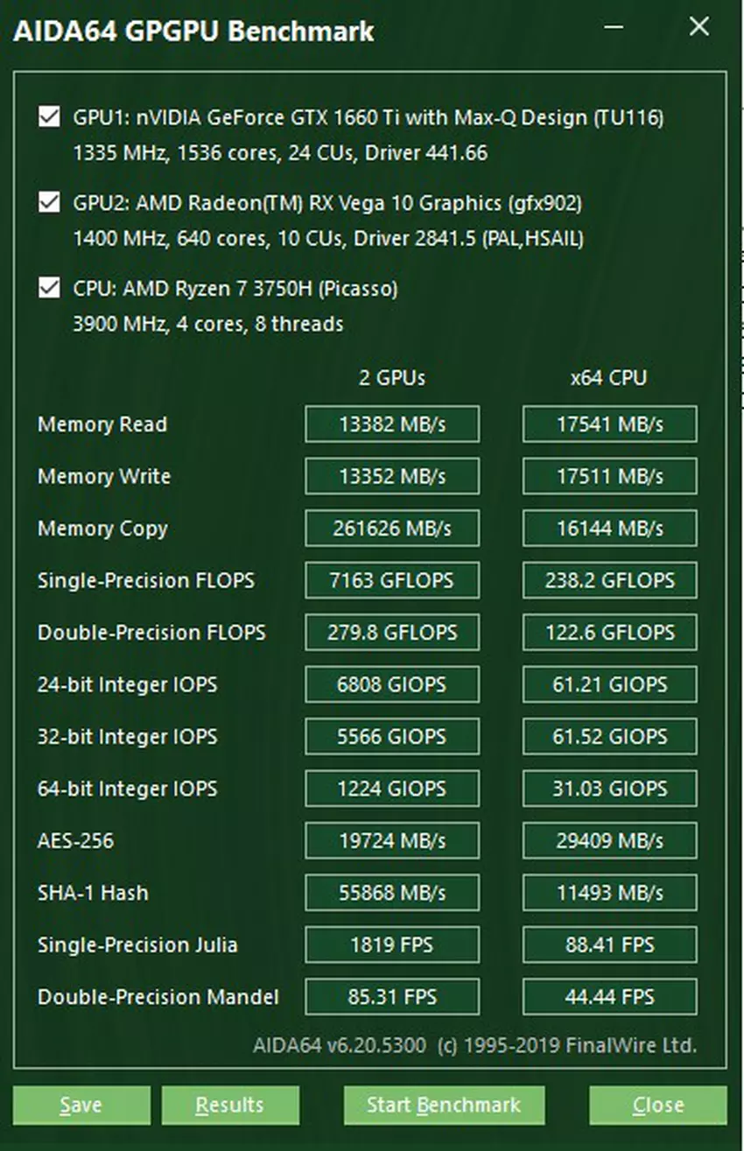Click GPU SHA-1 Hash 55868 MB/s box

coord(392,893)
